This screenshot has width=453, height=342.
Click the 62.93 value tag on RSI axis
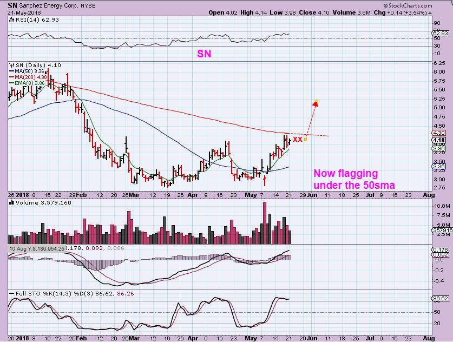[441, 34]
